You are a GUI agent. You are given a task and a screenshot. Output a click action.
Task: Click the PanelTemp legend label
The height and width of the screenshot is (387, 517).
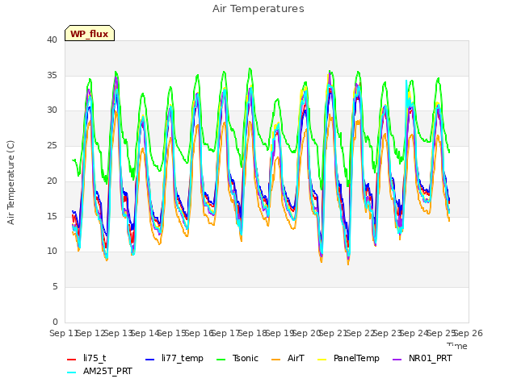pyautogui.click(x=356, y=358)
